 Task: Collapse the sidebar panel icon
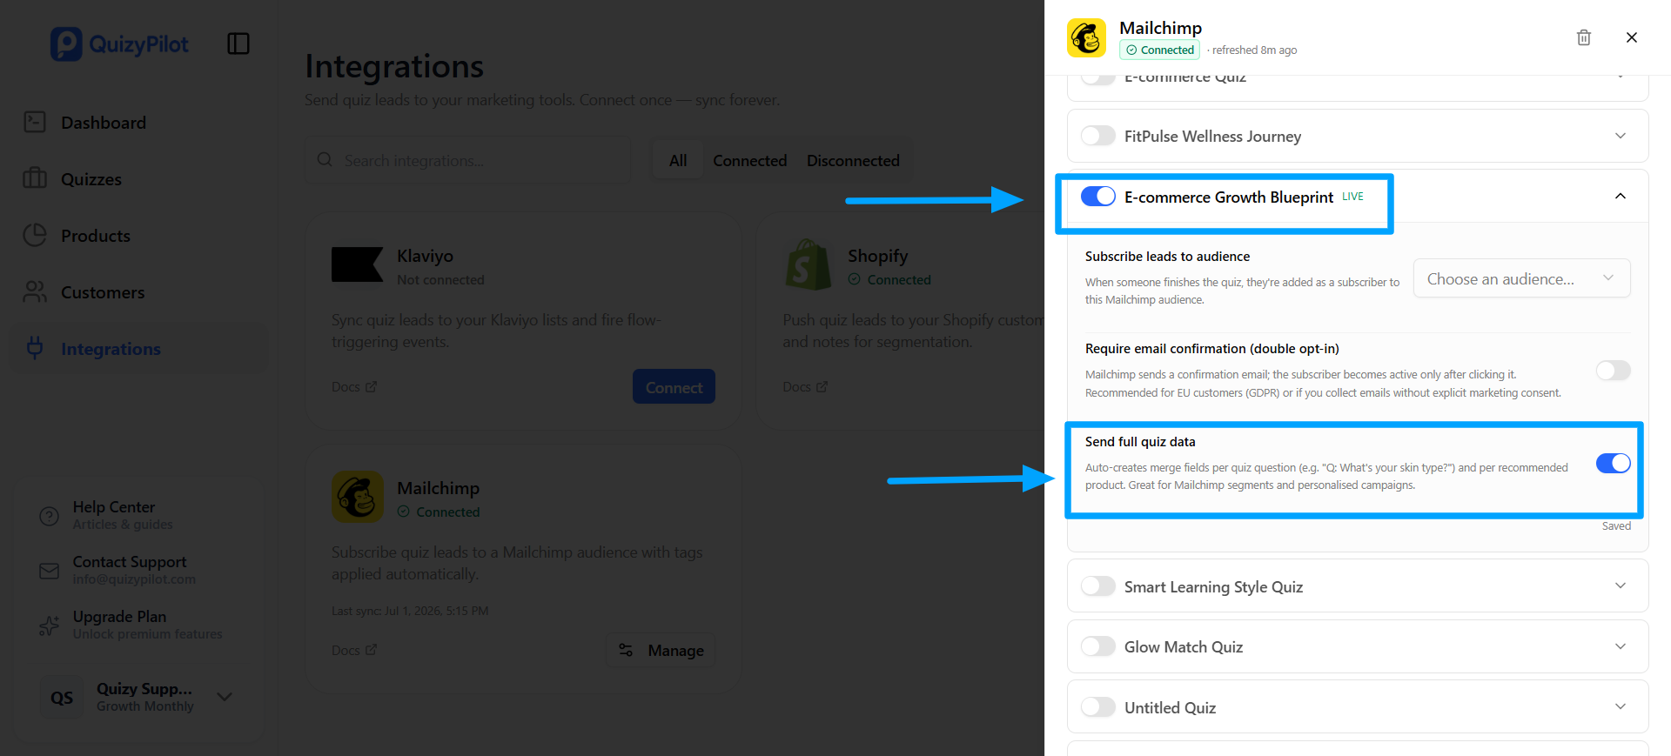click(x=238, y=43)
